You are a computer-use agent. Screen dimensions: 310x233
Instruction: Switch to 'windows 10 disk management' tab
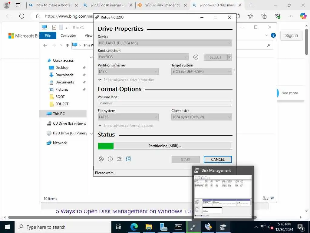point(217,5)
